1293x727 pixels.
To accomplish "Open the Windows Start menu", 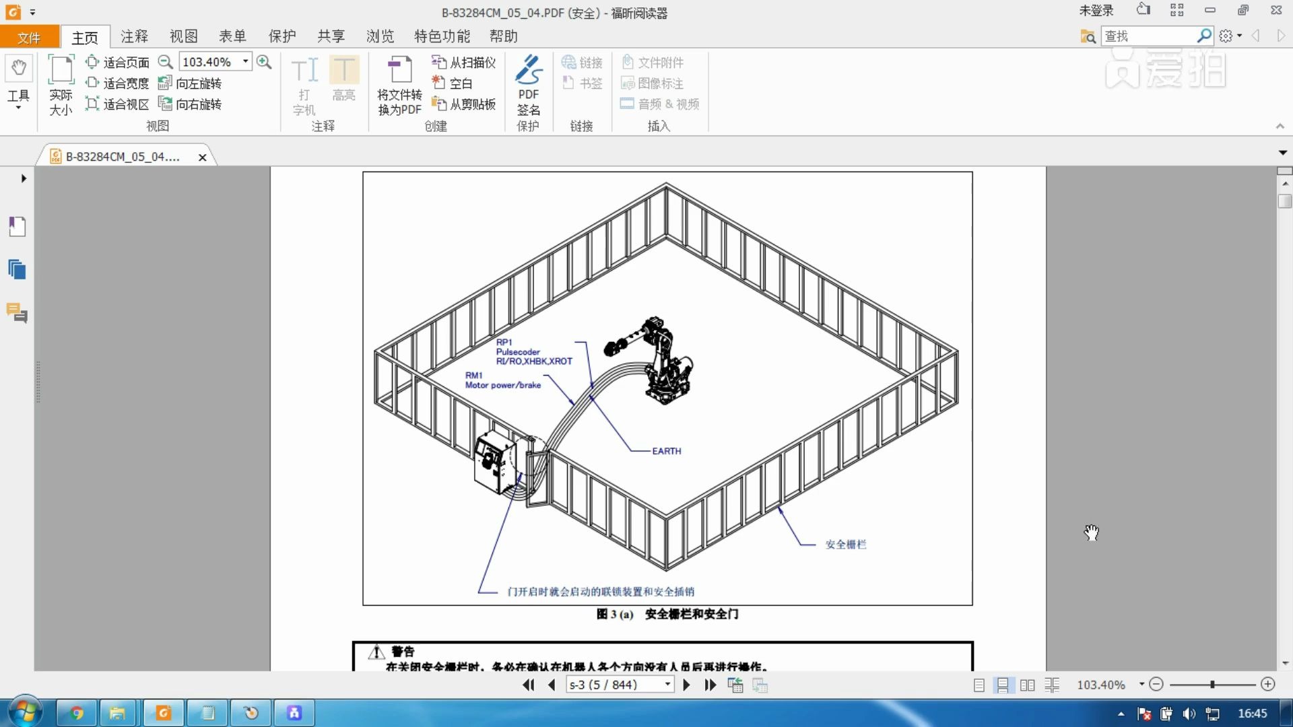I will click(x=25, y=712).
